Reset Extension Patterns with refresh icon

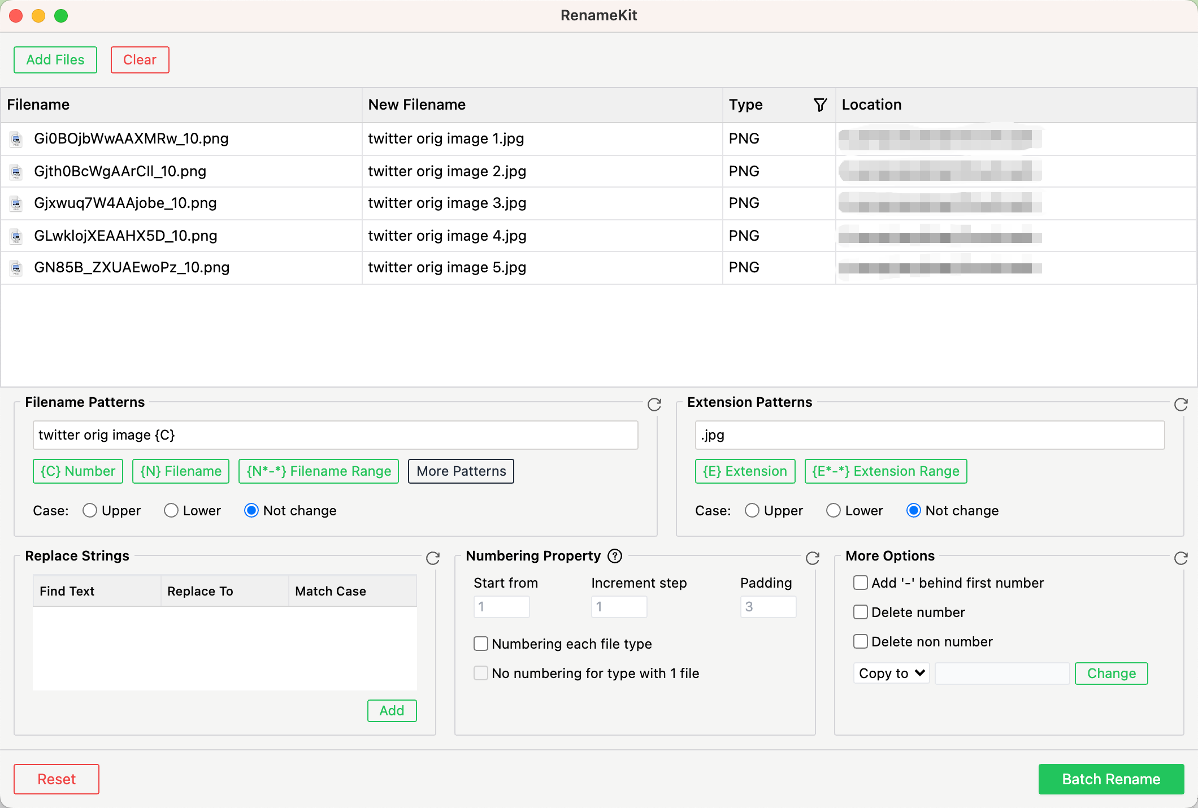click(1181, 405)
